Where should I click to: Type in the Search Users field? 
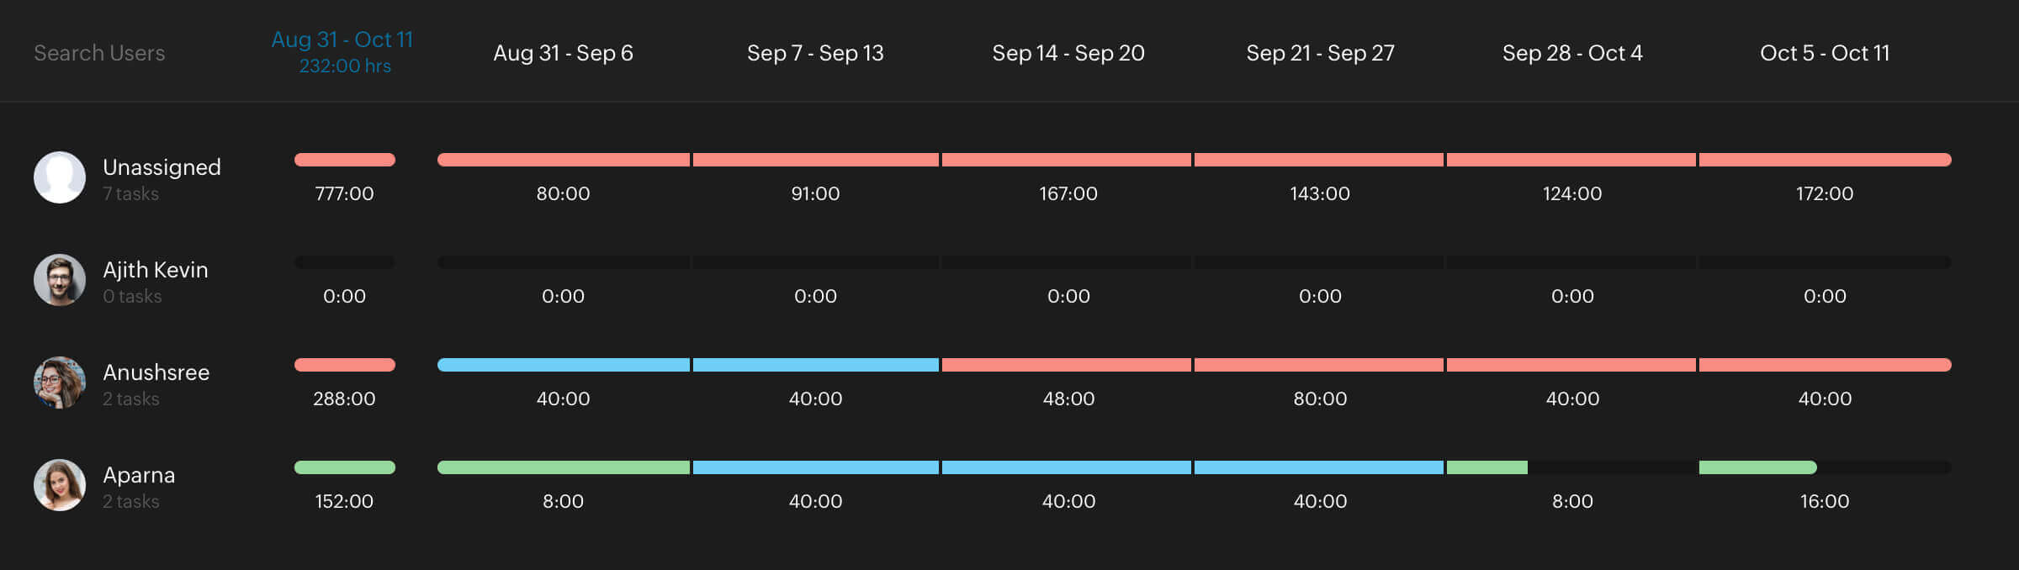[x=99, y=53]
